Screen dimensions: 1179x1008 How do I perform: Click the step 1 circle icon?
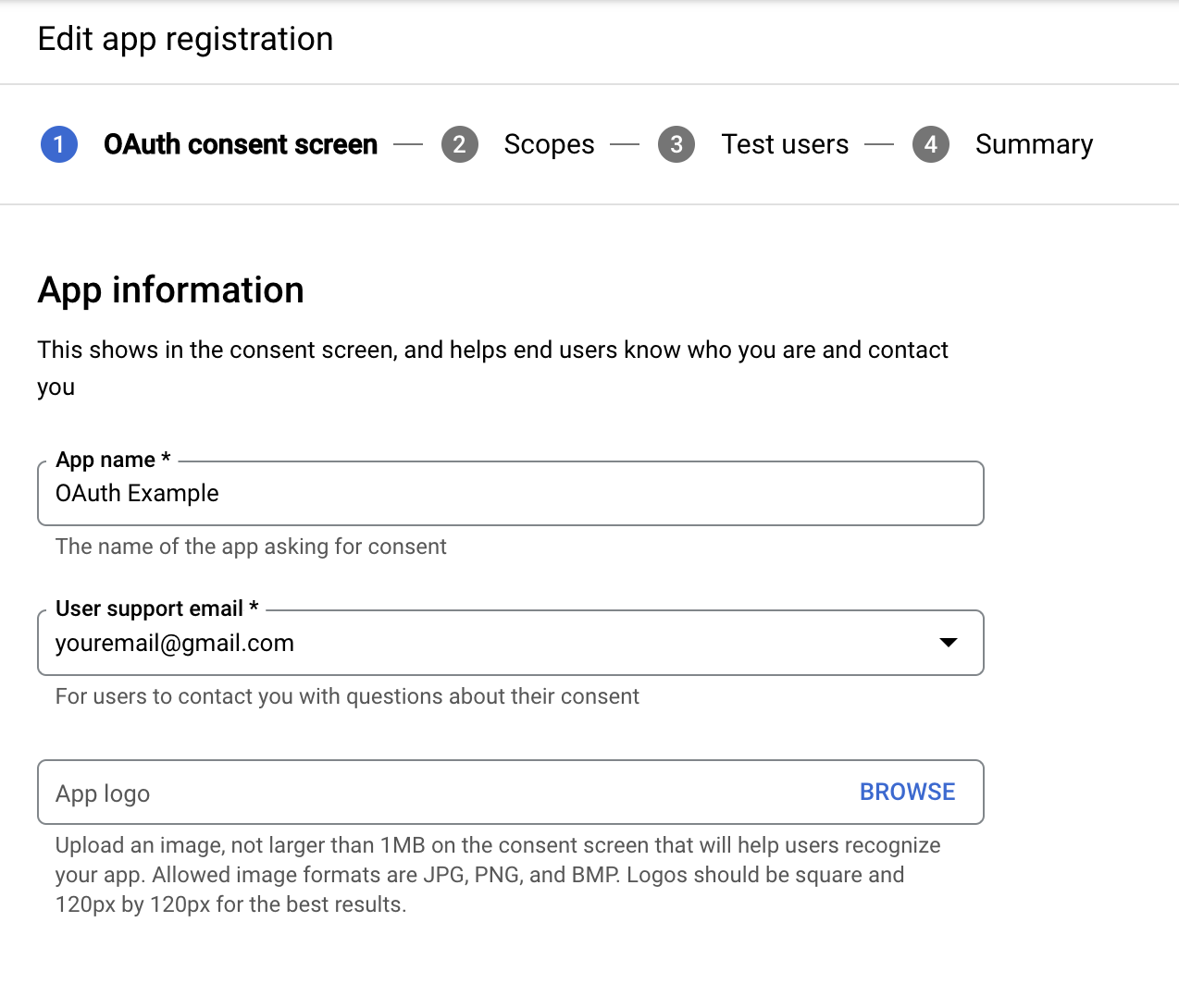pos(58,144)
